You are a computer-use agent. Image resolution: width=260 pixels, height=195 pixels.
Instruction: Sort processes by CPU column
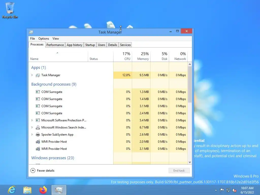123,56
